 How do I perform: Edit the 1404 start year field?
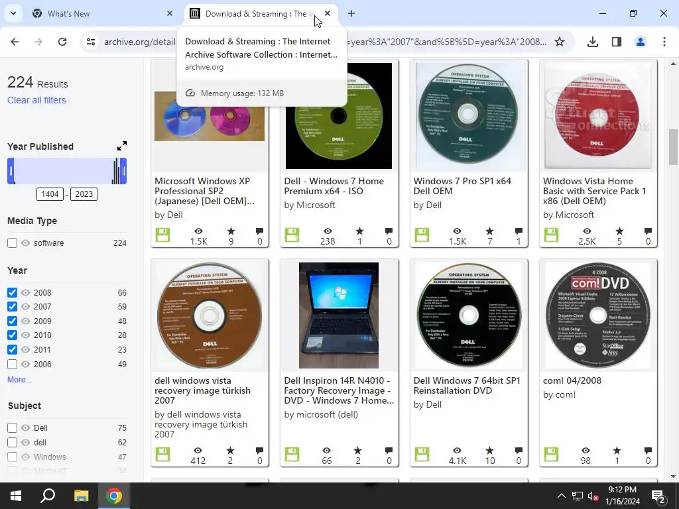click(x=50, y=194)
